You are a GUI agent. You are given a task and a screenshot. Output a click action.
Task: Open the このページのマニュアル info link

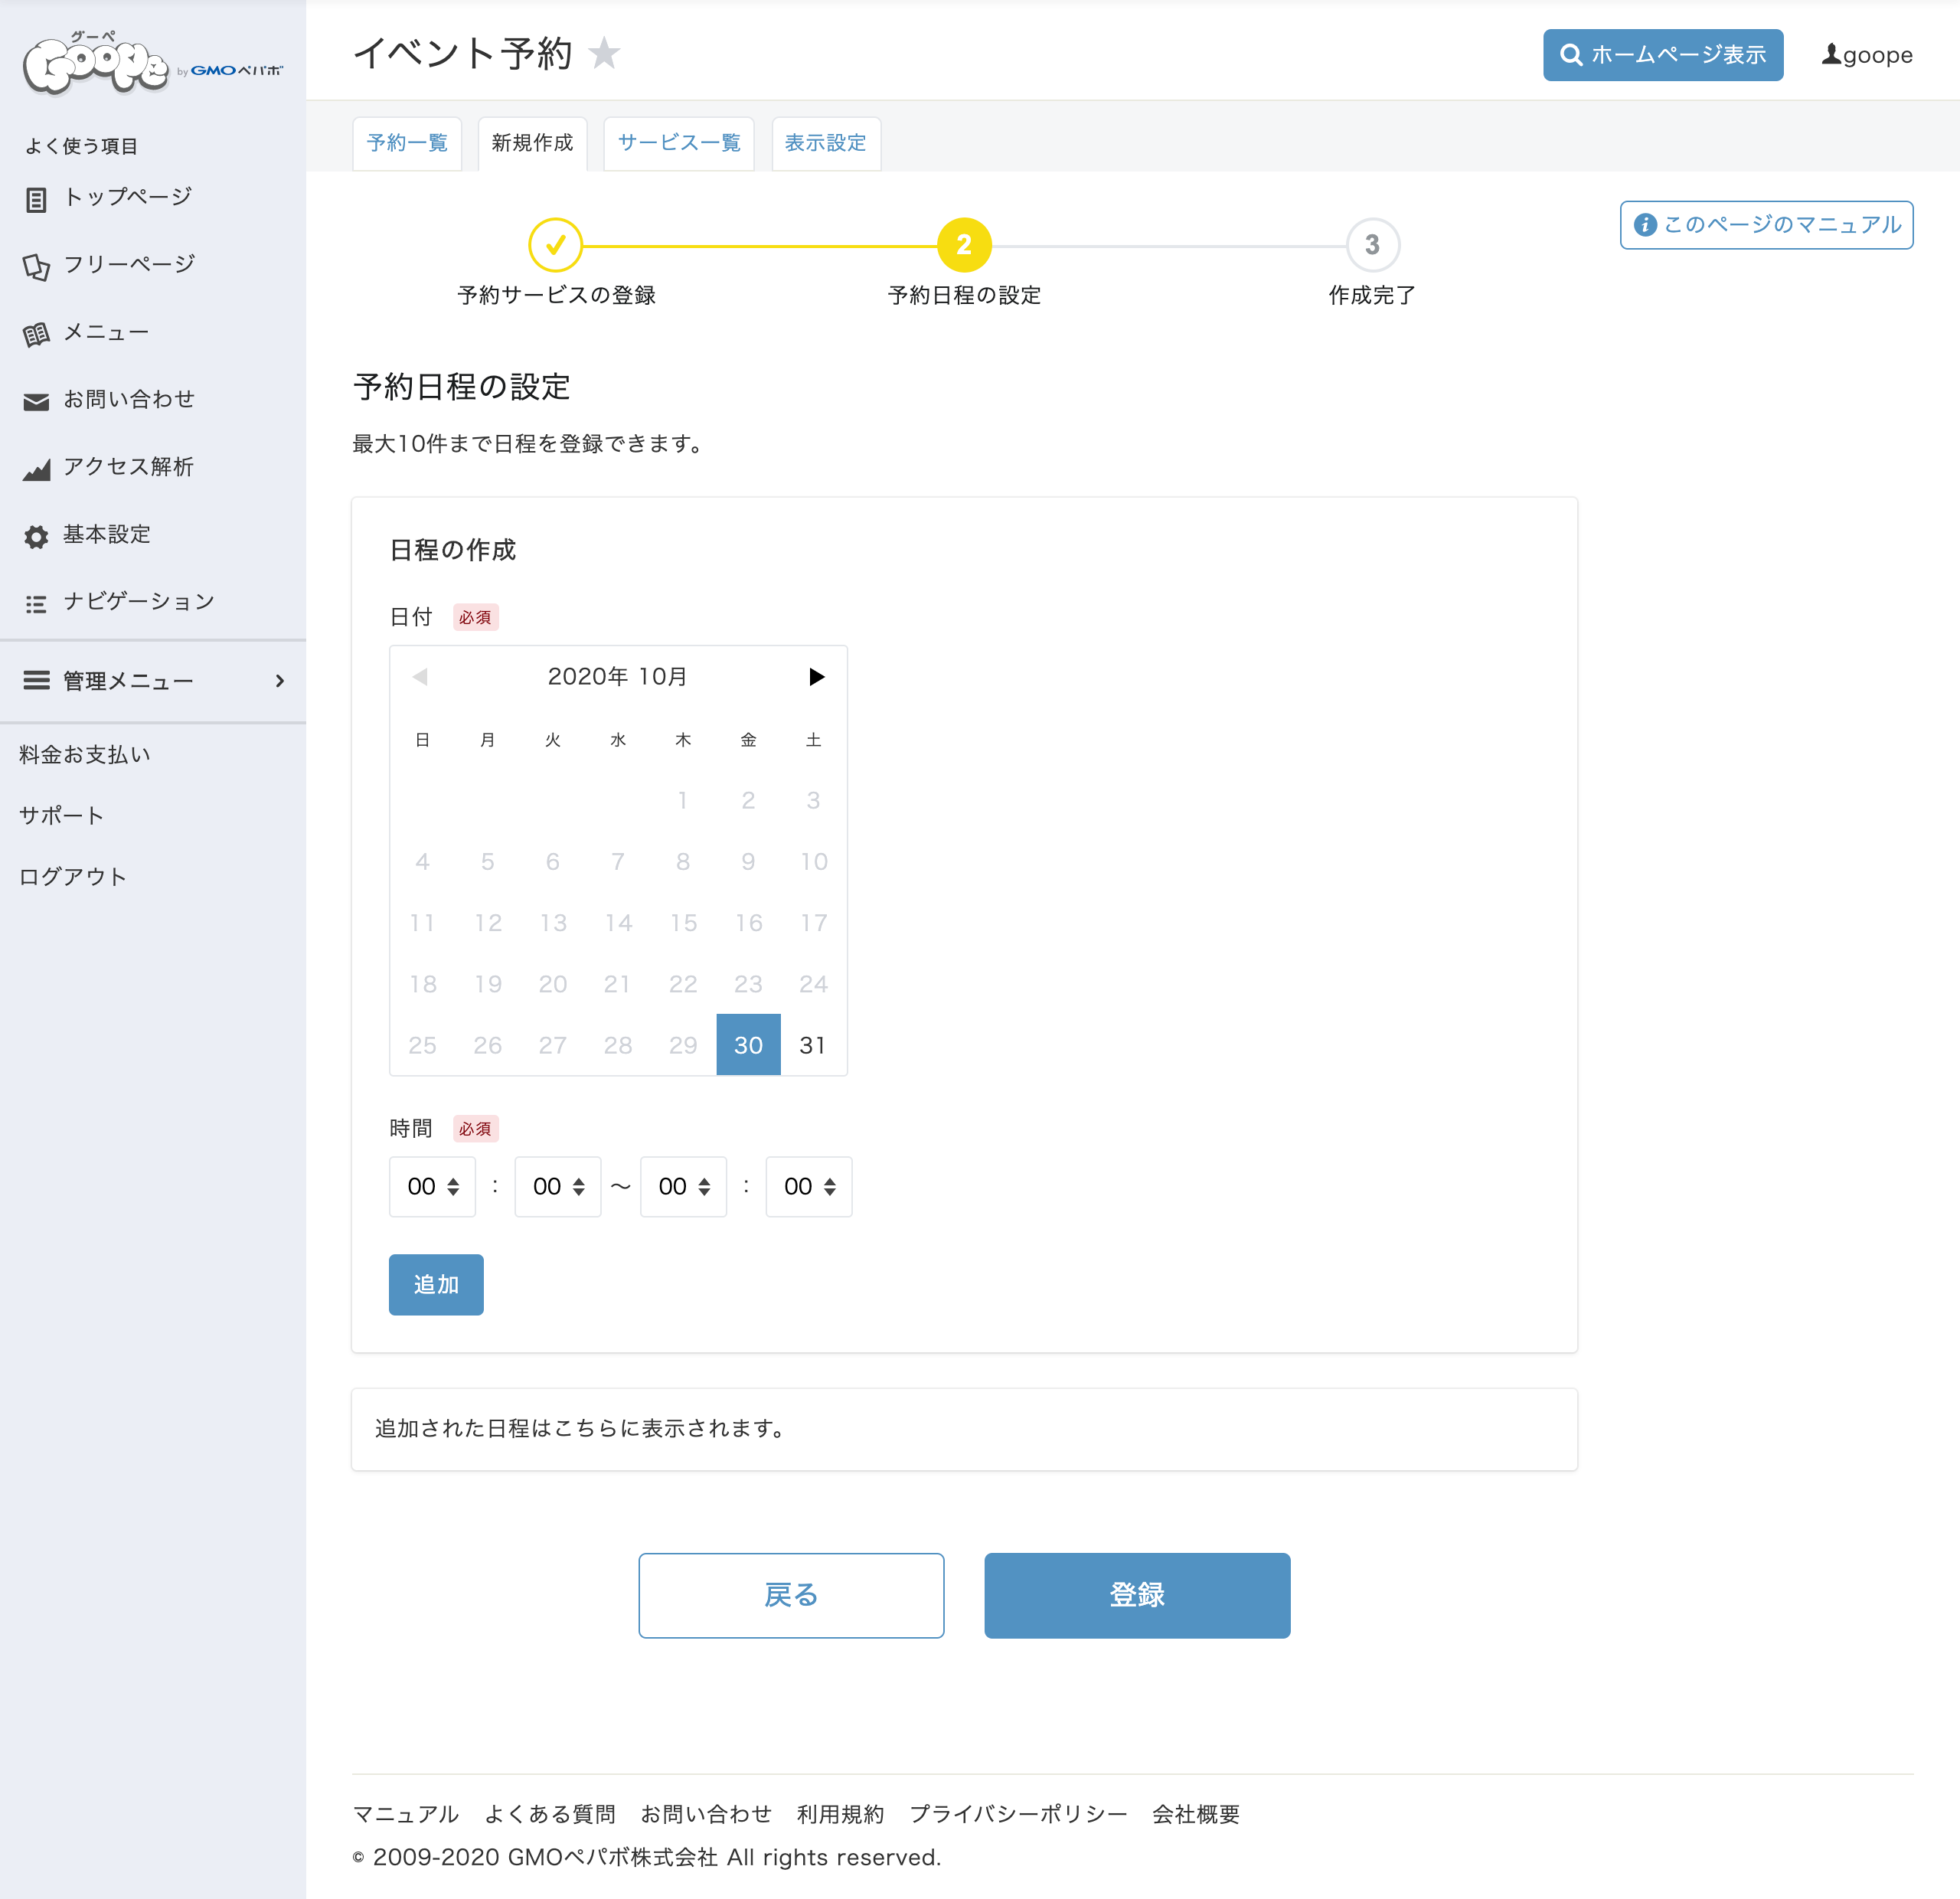pos(1766,225)
